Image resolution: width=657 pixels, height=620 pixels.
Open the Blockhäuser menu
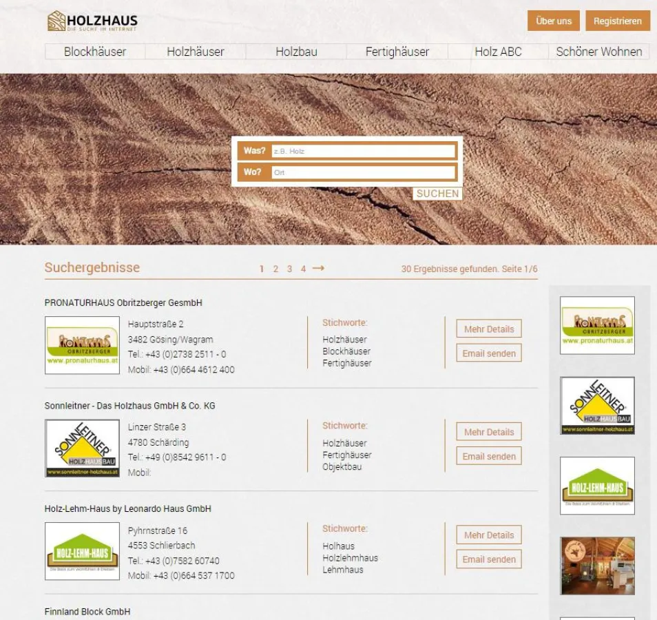[95, 52]
